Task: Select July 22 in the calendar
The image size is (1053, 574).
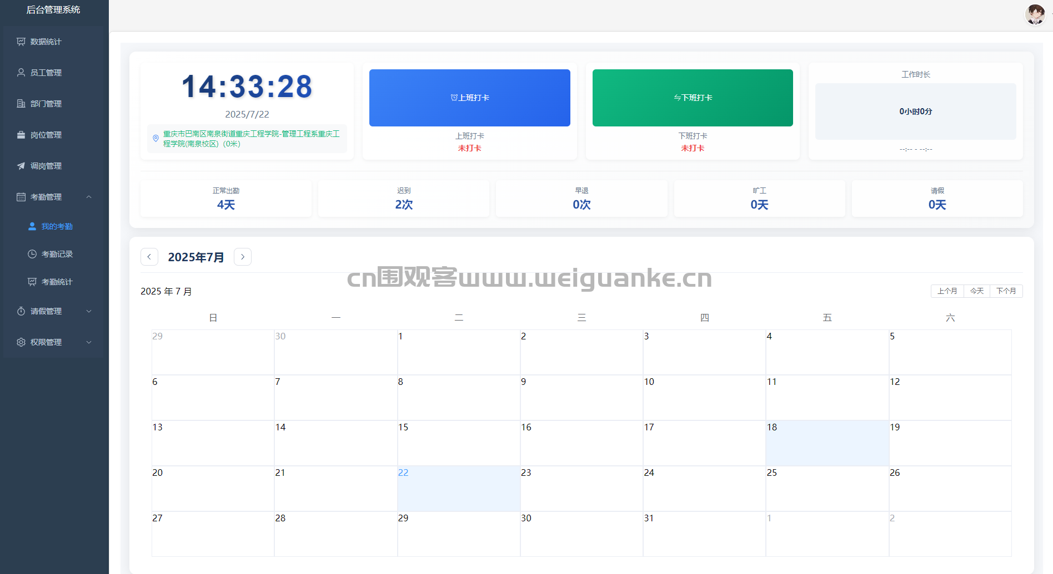Action: (x=459, y=489)
